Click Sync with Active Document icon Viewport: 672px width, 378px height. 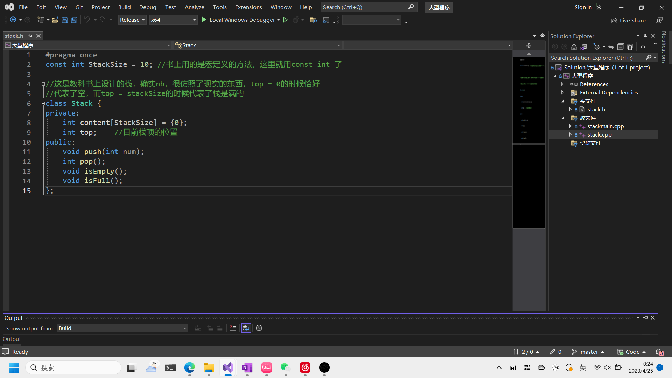point(611,47)
